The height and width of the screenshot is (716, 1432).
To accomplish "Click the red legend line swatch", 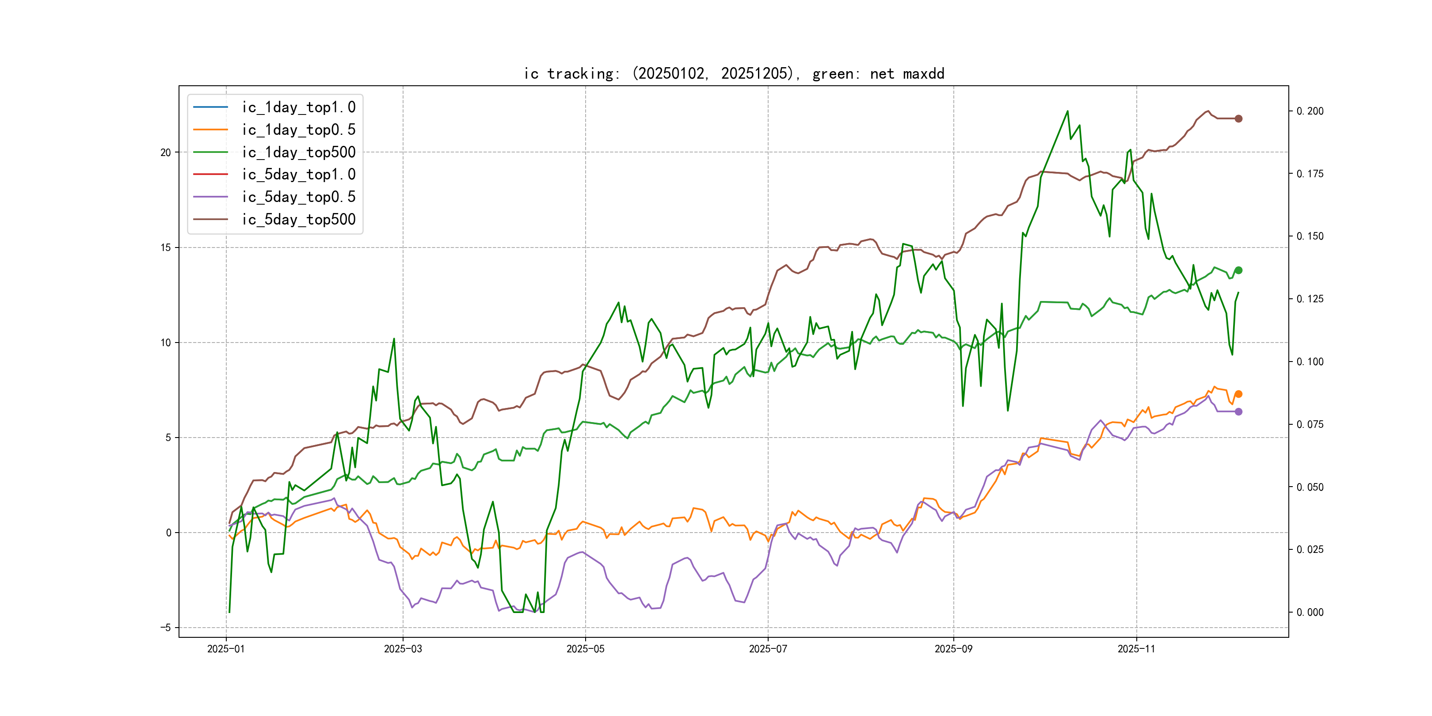I will coord(210,175).
